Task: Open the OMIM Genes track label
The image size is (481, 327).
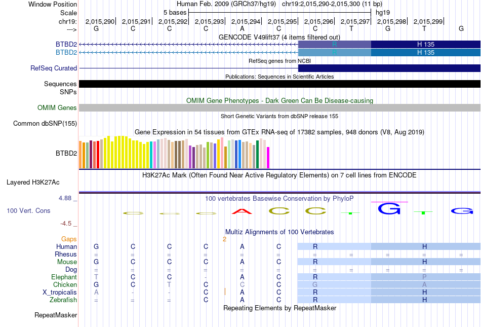Action: pyautogui.click(x=57, y=108)
